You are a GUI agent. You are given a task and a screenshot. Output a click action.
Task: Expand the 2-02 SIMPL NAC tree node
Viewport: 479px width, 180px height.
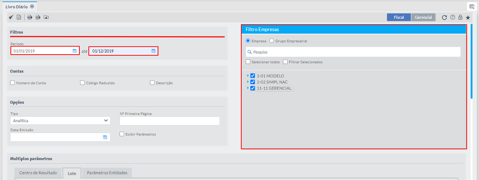[248, 82]
